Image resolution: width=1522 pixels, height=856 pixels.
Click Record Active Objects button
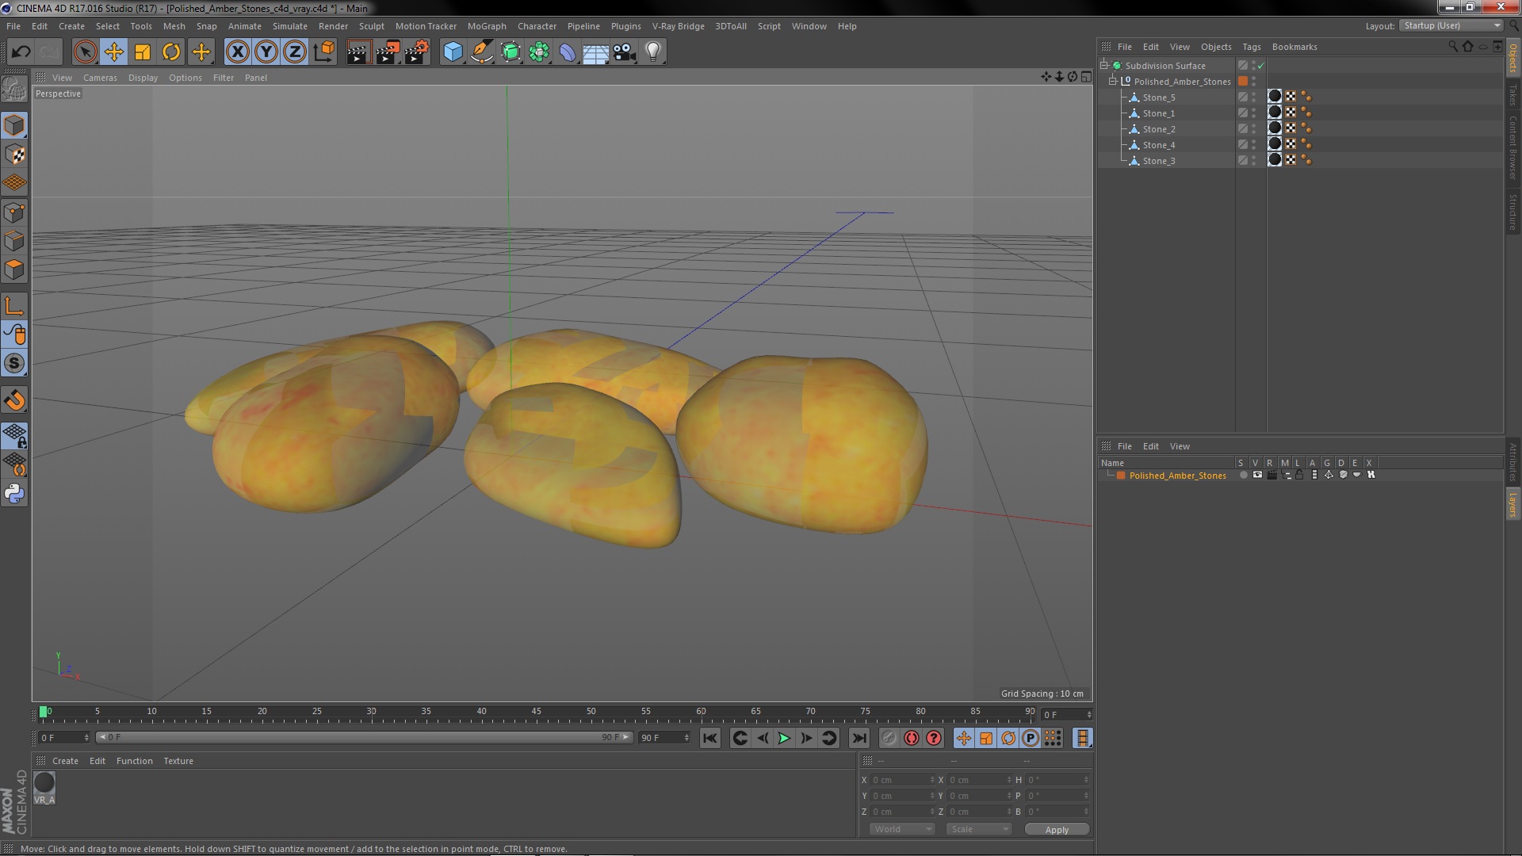pos(889,738)
